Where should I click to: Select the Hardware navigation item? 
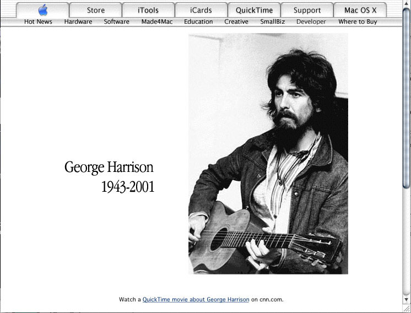(78, 21)
